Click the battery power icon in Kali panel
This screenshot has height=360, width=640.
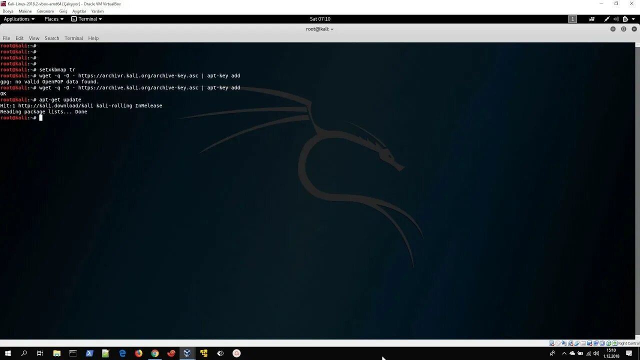click(625, 19)
